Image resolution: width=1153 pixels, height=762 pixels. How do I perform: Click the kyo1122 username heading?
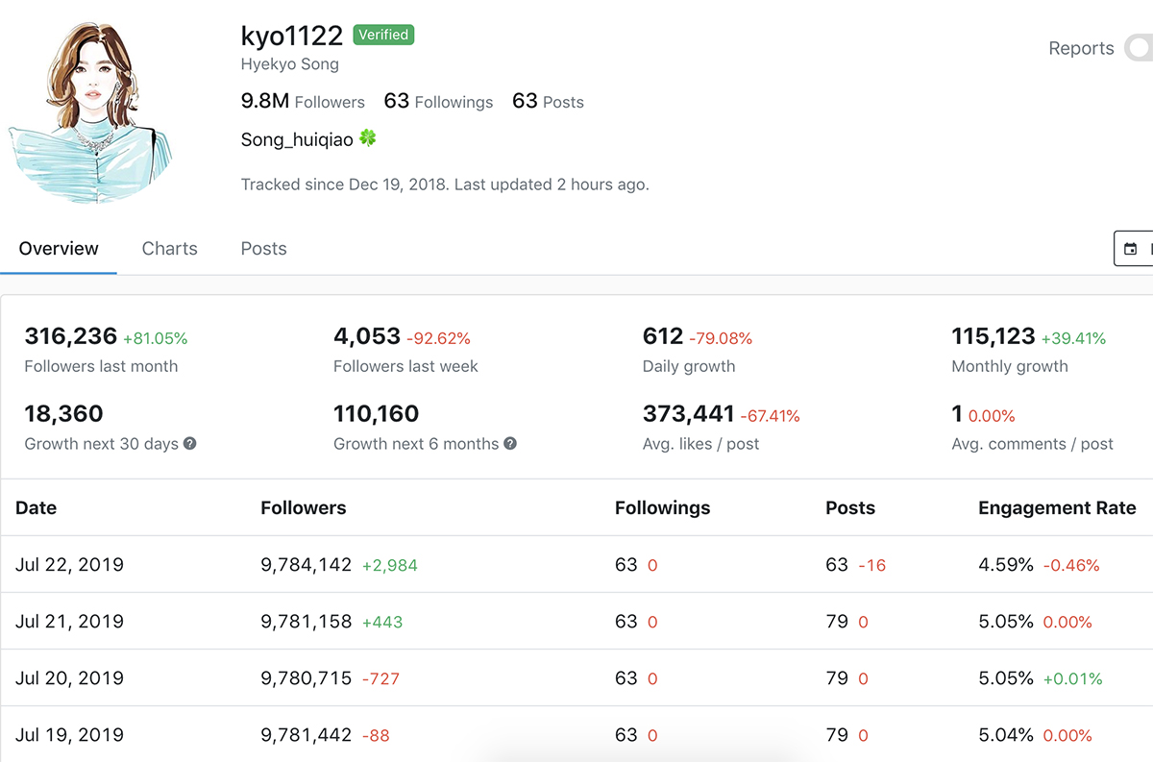(291, 36)
